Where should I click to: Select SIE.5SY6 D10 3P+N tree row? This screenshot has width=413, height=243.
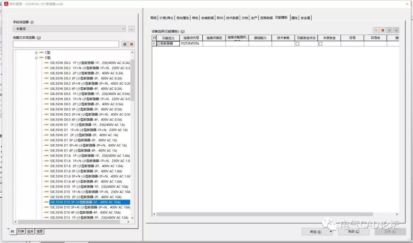(x=90, y=207)
